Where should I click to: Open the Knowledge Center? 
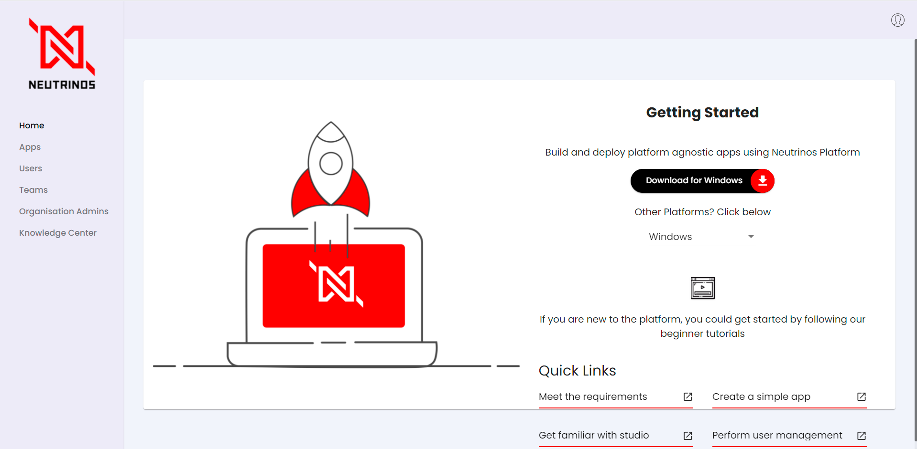(x=58, y=233)
